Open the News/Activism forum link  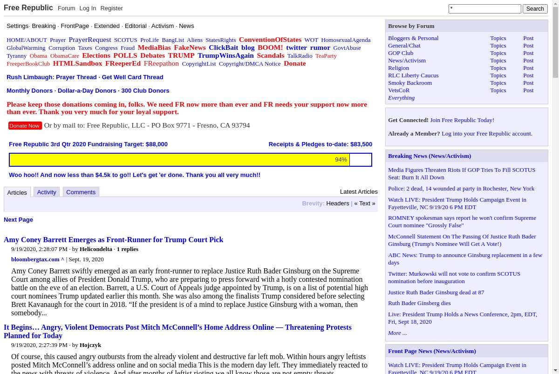click(407, 61)
